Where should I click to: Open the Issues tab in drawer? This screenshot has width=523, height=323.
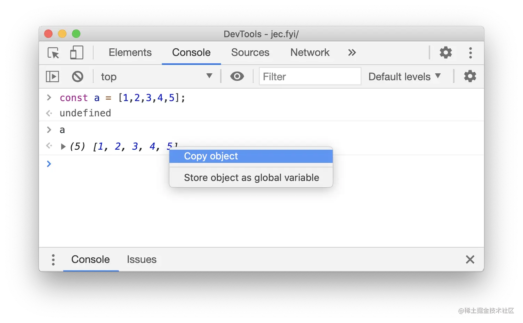(142, 259)
